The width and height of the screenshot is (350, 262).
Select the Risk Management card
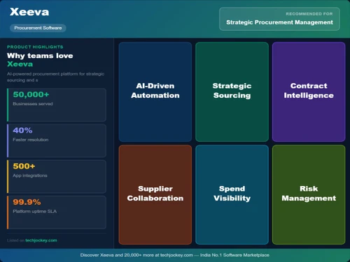click(309, 195)
